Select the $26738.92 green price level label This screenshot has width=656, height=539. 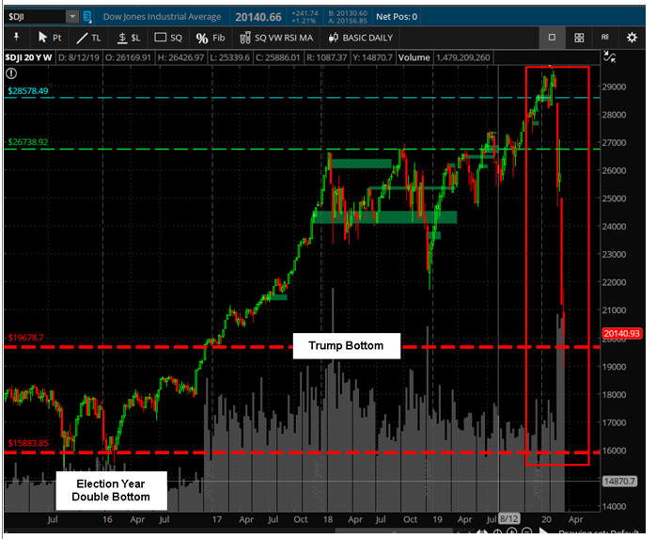(x=27, y=142)
